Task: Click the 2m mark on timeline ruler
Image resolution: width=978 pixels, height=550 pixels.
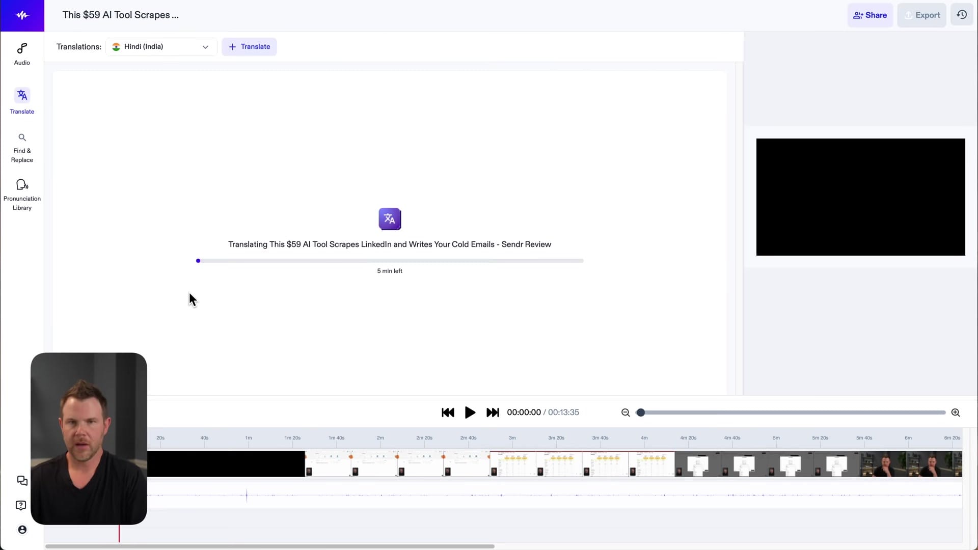Action: pyautogui.click(x=381, y=438)
